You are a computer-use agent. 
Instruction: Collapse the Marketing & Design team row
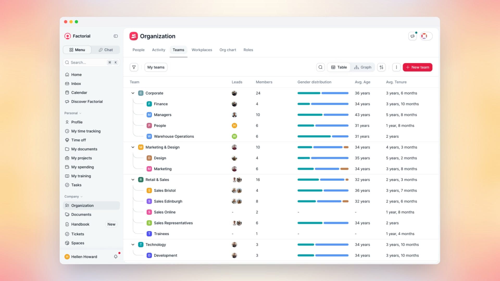click(133, 147)
